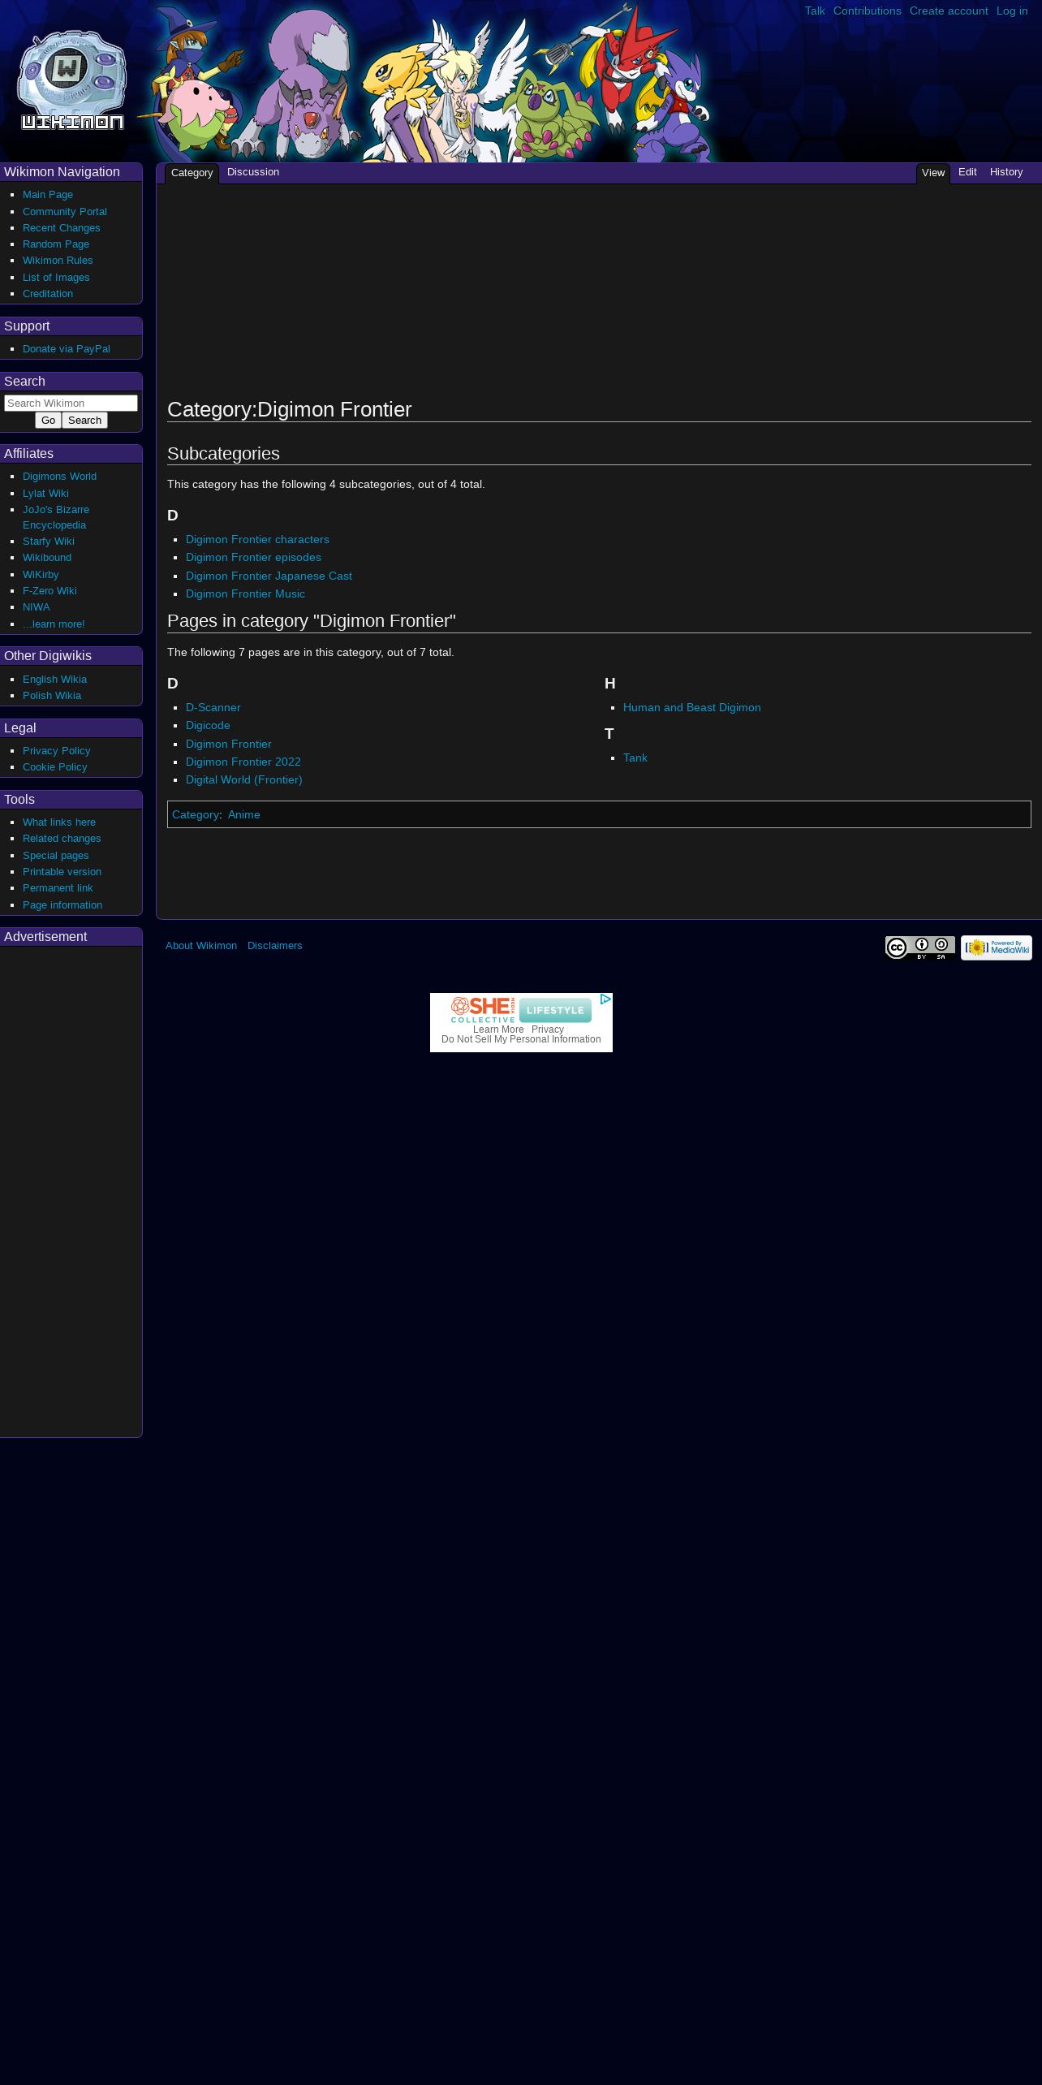Open Digimon Frontier Japanese Cast
Image resolution: width=1042 pixels, height=2085 pixels.
269,576
